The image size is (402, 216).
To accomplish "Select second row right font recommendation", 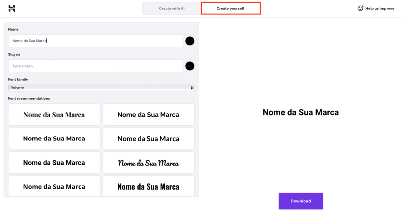I will coord(148,139).
